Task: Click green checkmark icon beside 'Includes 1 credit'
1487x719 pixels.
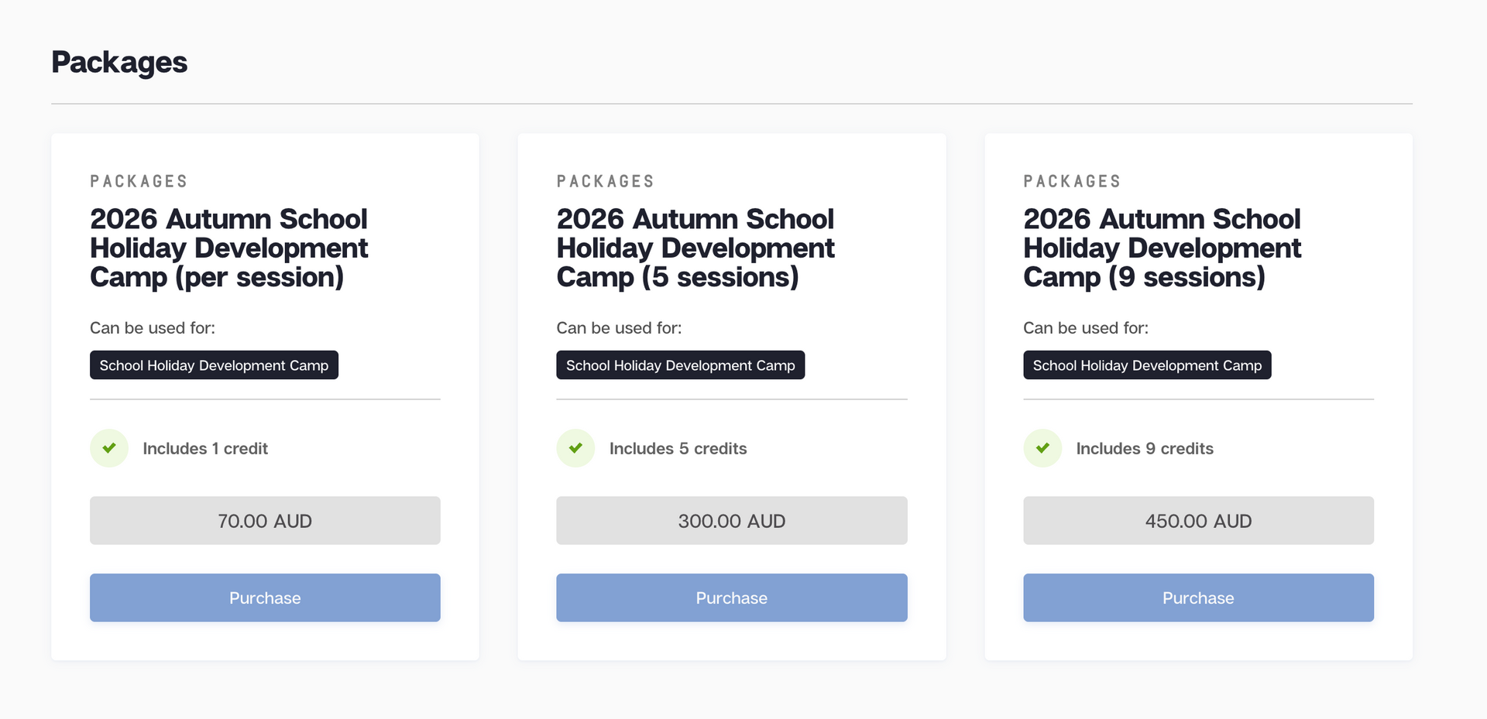Action: (109, 448)
